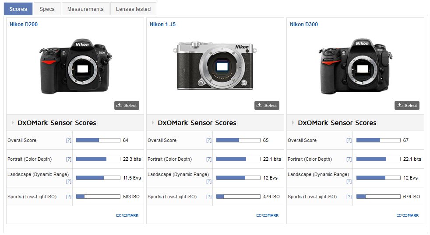Click the D200 Sports (Low-Light ISO) label

point(32,197)
